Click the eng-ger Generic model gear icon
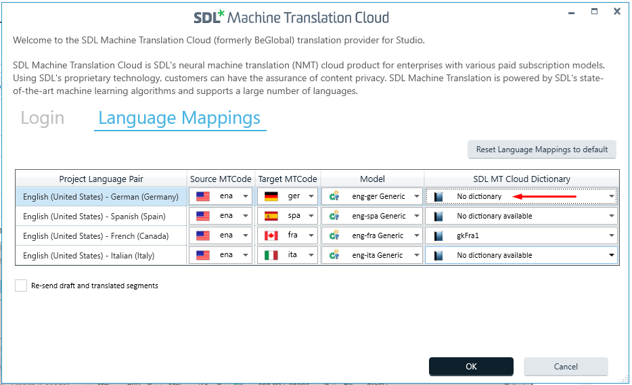The image size is (632, 385). pos(334,196)
